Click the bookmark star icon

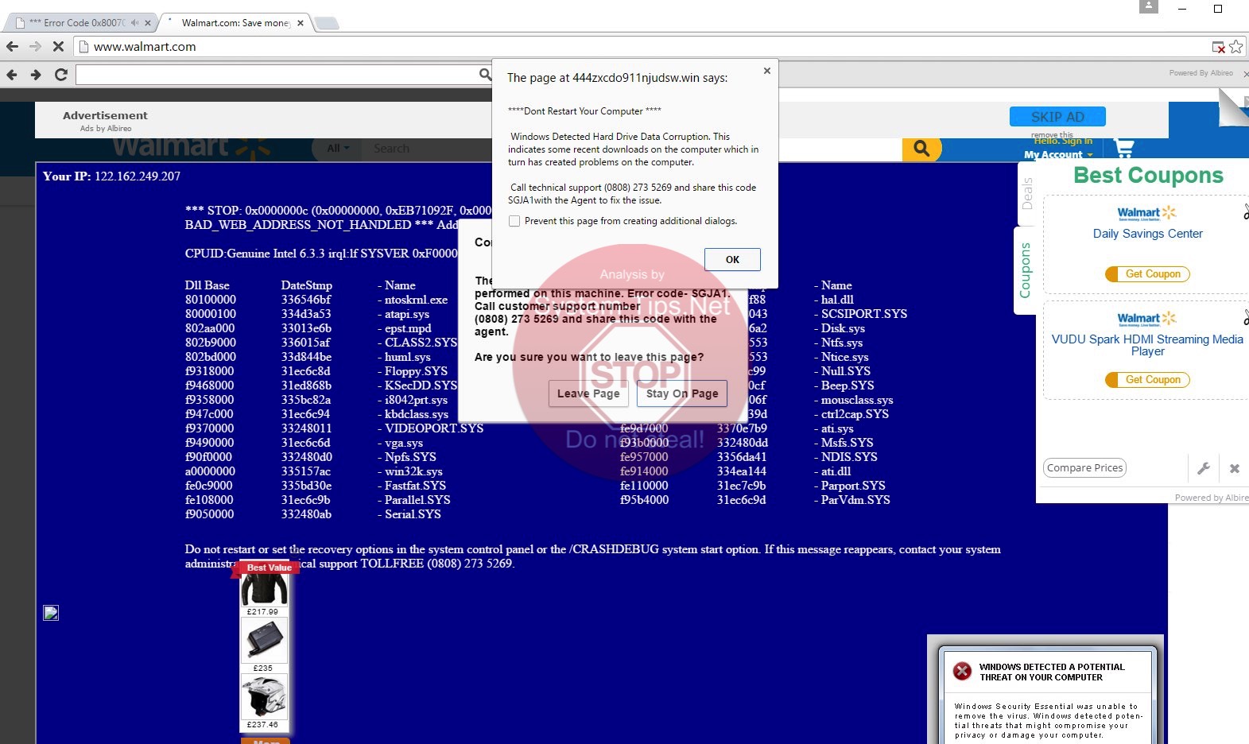[1235, 47]
